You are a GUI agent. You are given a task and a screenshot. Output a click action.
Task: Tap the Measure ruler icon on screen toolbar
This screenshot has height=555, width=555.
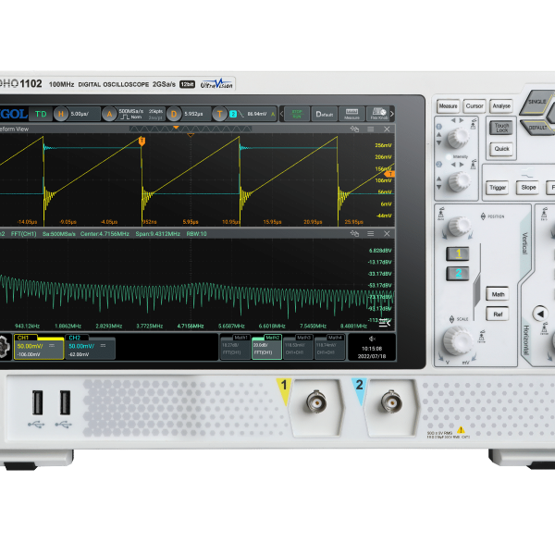pyautogui.click(x=351, y=114)
